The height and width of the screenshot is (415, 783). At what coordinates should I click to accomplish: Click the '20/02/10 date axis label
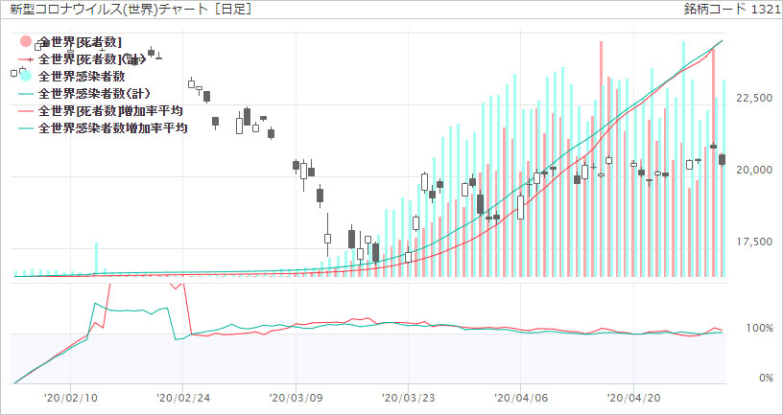click(70, 399)
